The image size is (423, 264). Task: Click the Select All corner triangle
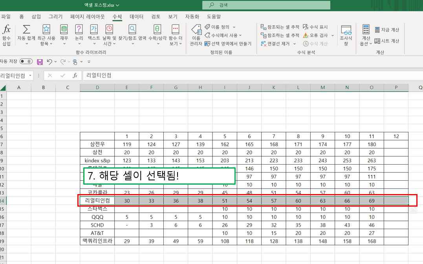tap(3, 88)
